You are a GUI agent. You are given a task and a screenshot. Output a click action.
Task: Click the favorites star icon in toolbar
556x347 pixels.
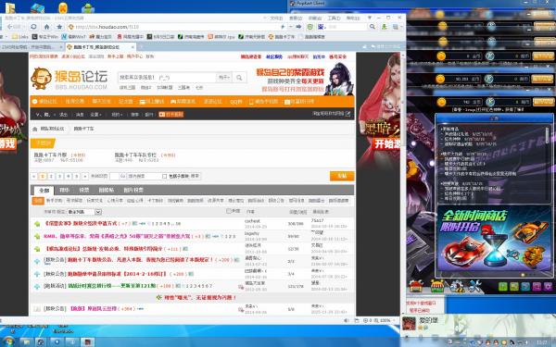[x=59, y=27]
